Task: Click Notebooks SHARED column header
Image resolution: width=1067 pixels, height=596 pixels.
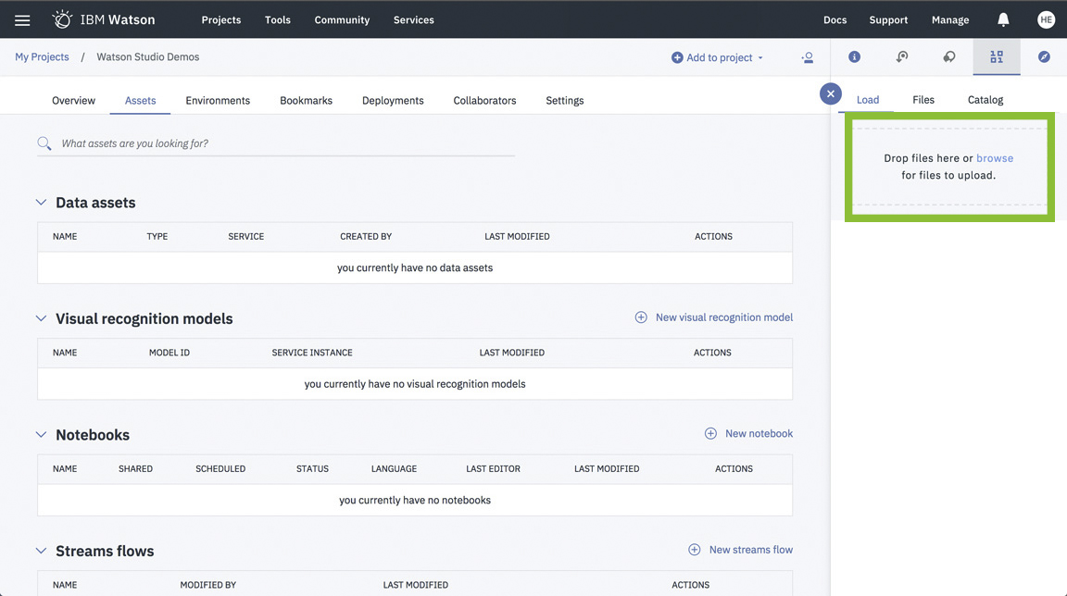Action: tap(135, 469)
